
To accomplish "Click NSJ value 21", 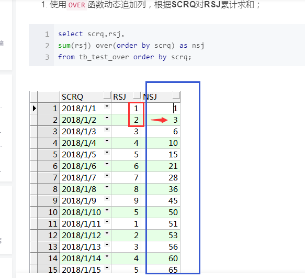I will coord(161,166).
